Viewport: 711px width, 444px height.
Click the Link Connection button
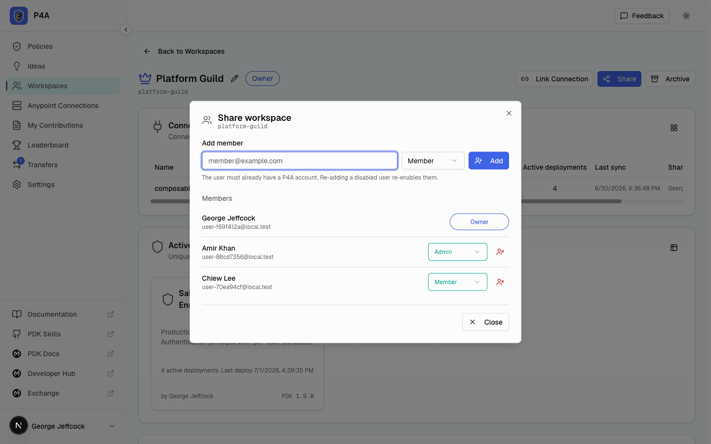tap(554, 79)
